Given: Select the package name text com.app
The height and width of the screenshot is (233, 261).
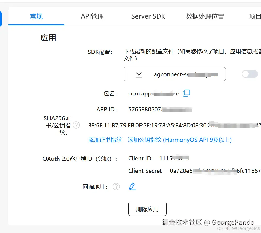Looking at the screenshot, I should [154, 94].
